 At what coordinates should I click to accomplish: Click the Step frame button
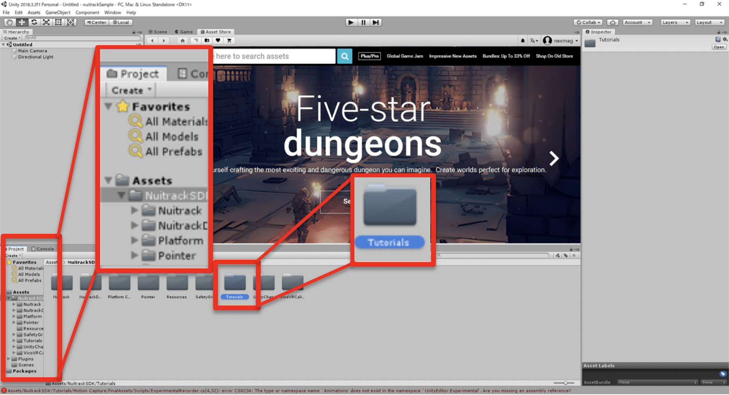(x=376, y=22)
